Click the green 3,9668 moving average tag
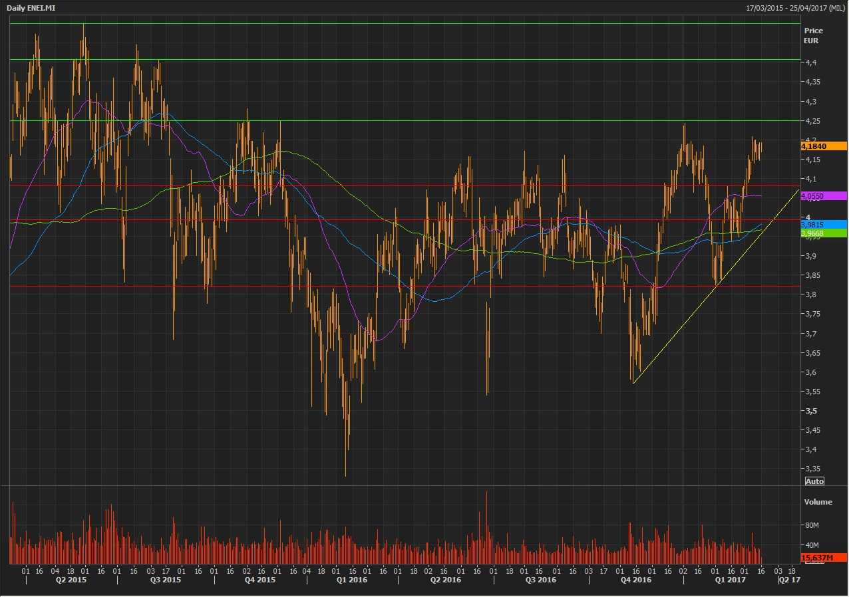 click(824, 233)
